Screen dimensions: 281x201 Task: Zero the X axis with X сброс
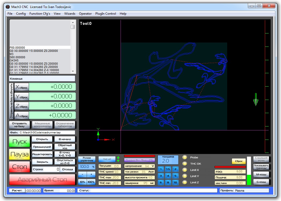[21, 87]
